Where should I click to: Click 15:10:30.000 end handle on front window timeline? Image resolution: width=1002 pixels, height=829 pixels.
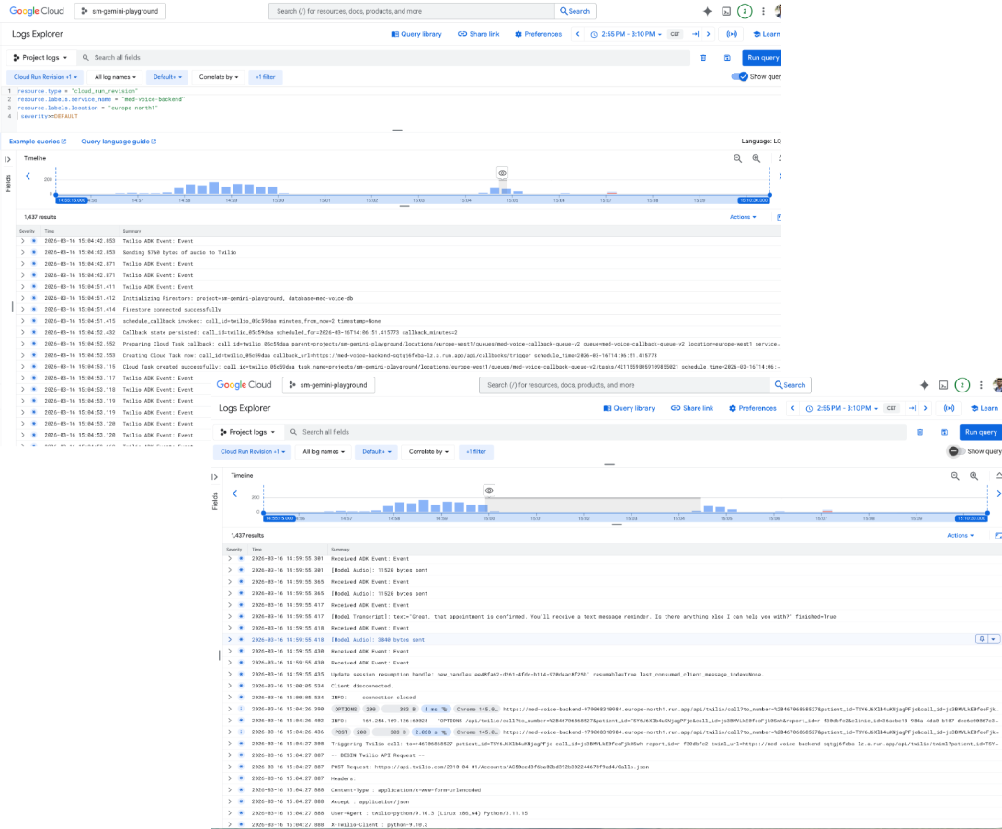(x=971, y=518)
